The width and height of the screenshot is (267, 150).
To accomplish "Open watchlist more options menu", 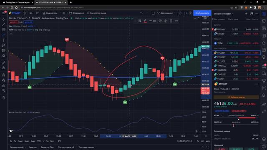I will pos(257,14).
